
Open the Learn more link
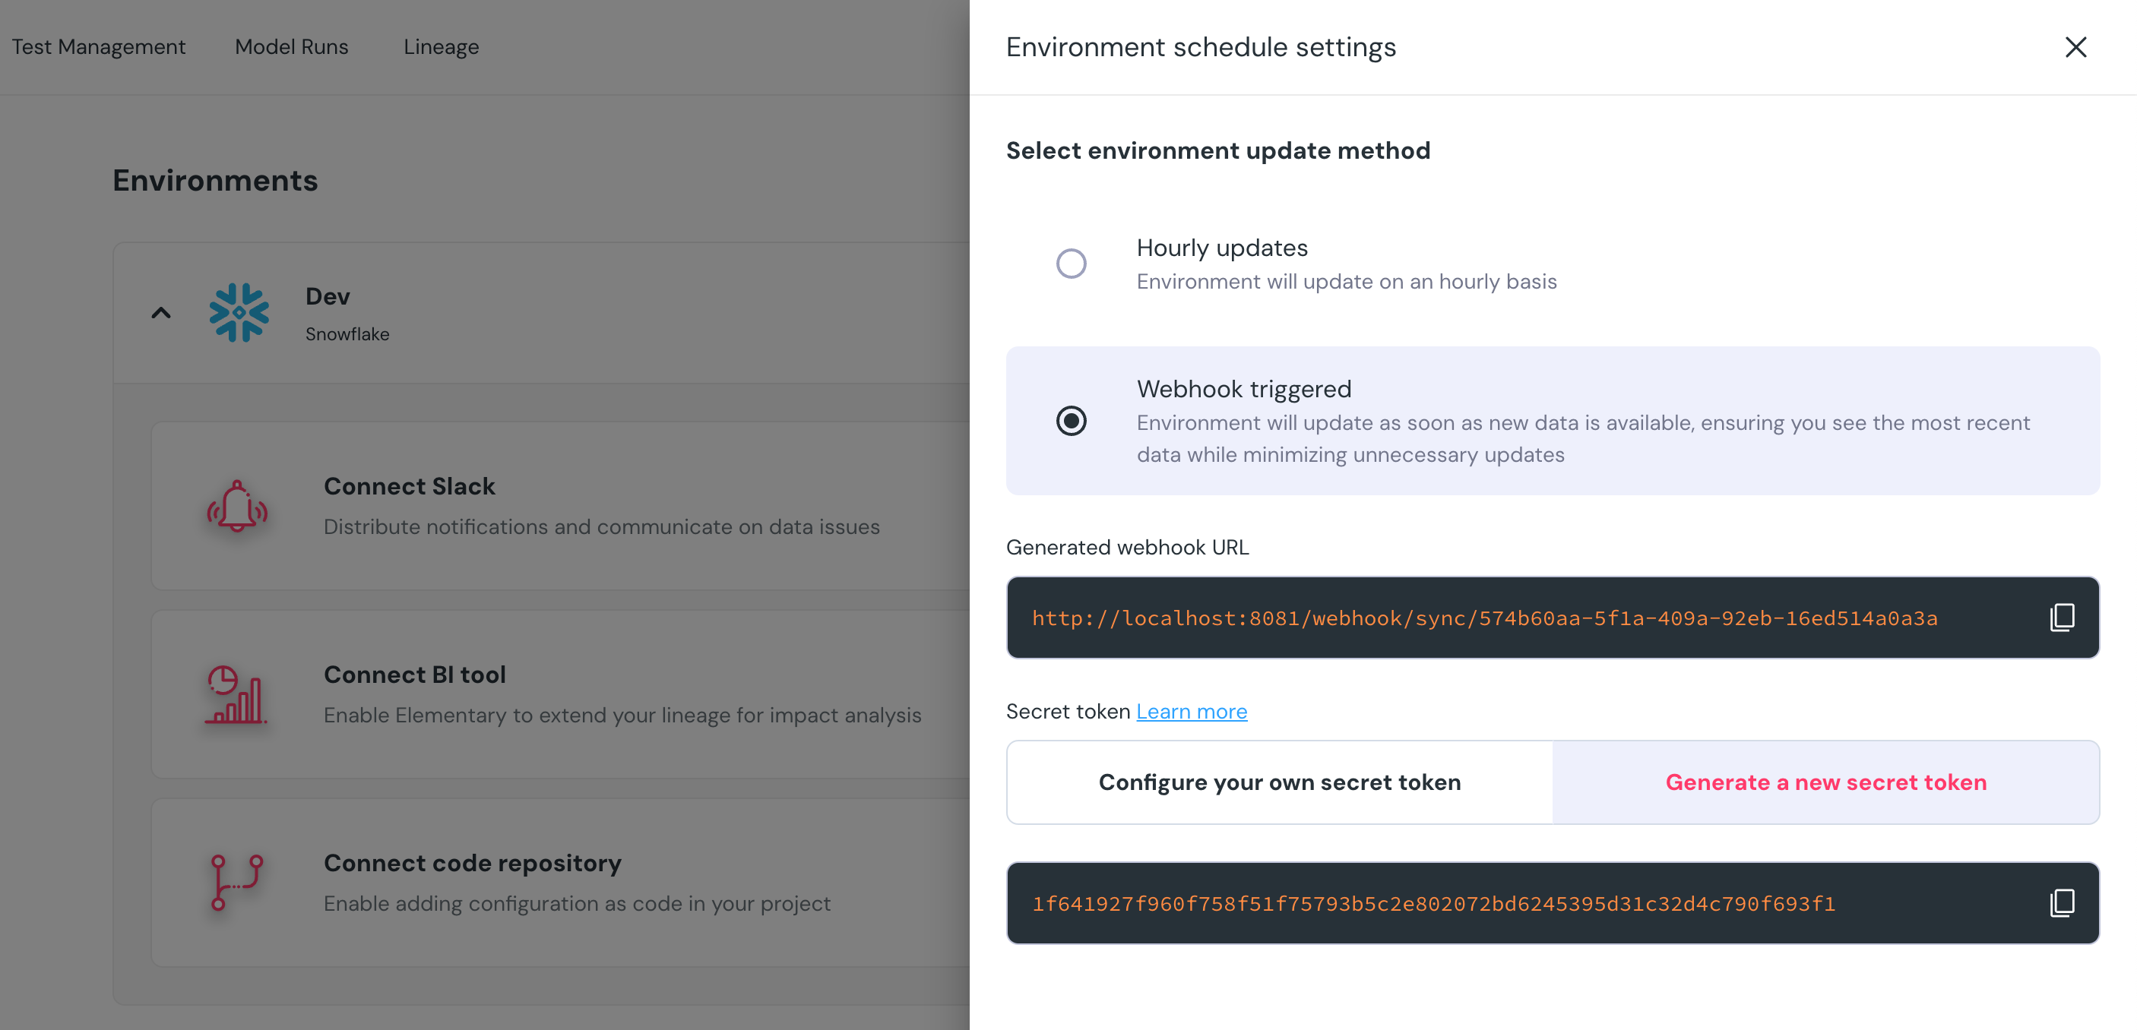point(1192,712)
